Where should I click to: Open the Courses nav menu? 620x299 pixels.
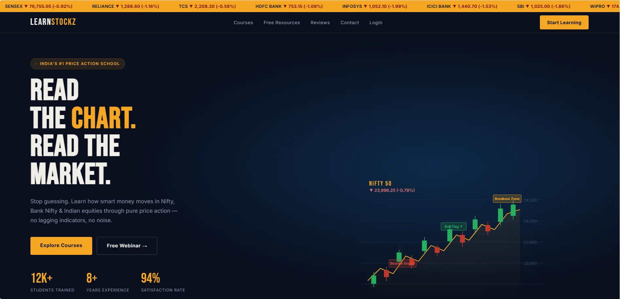click(243, 23)
